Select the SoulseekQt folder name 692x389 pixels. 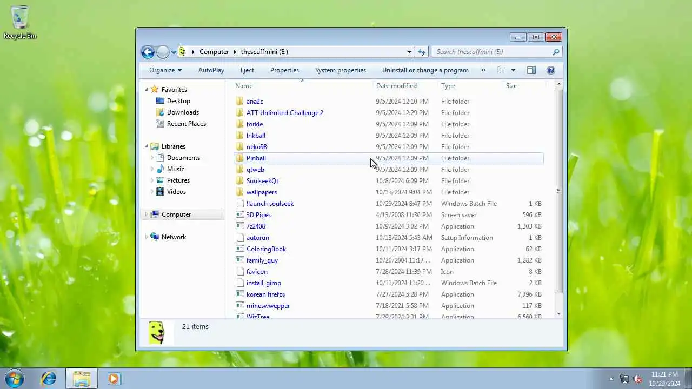(x=262, y=181)
